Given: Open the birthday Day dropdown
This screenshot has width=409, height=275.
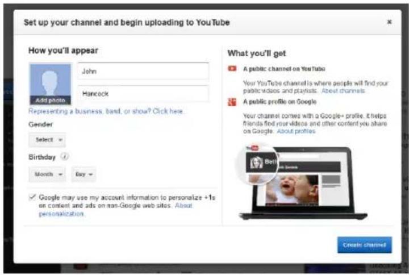Looking at the screenshot, I should pos(84,174).
